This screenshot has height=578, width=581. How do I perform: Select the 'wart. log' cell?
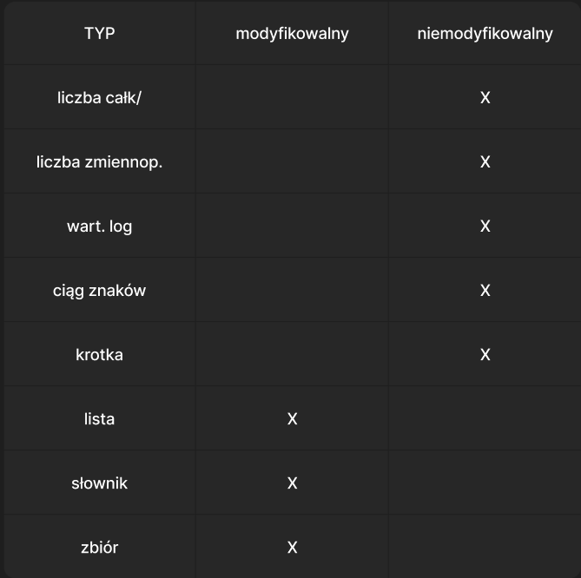coord(99,227)
